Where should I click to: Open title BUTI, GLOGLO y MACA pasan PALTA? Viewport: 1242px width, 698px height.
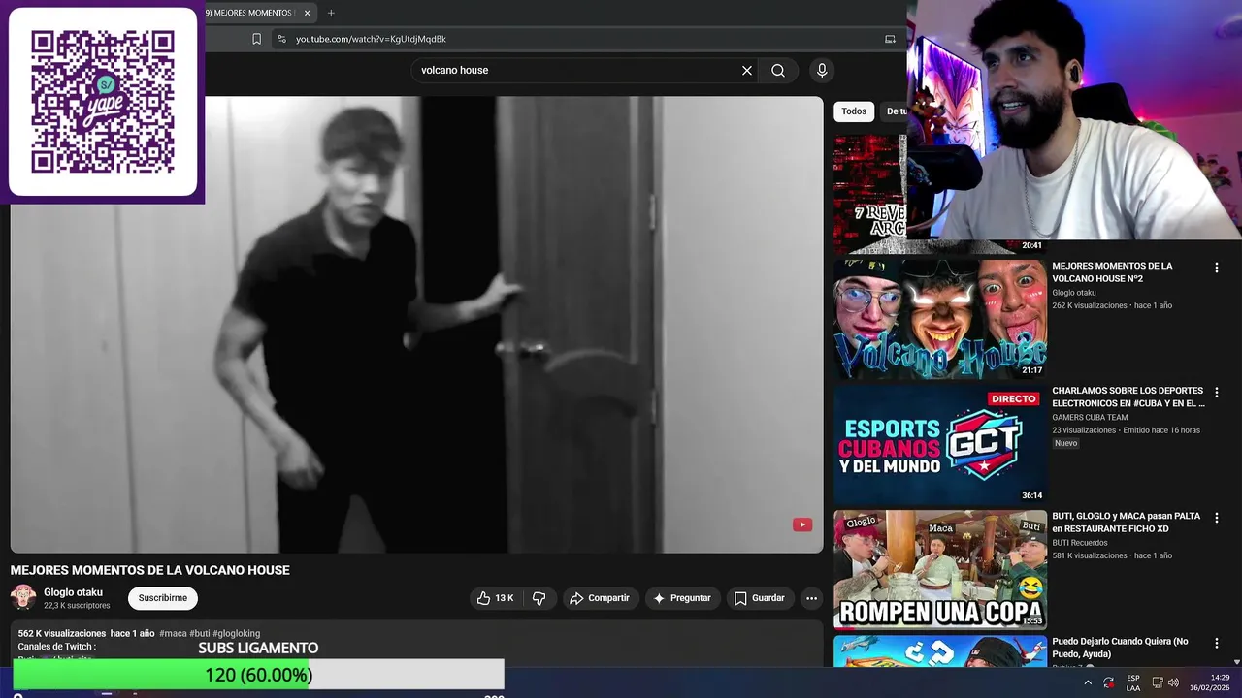pos(1127,523)
